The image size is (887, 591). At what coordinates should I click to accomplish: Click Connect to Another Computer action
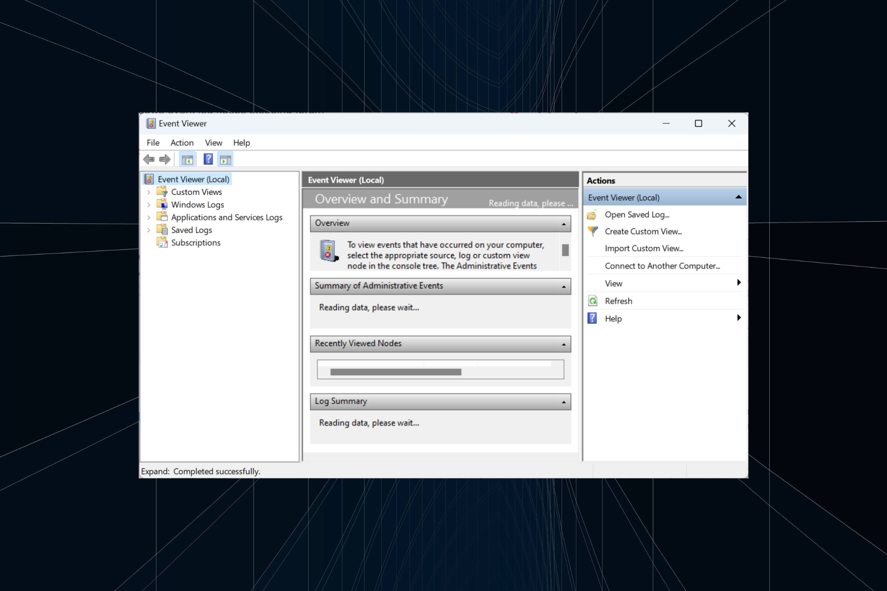coord(662,266)
